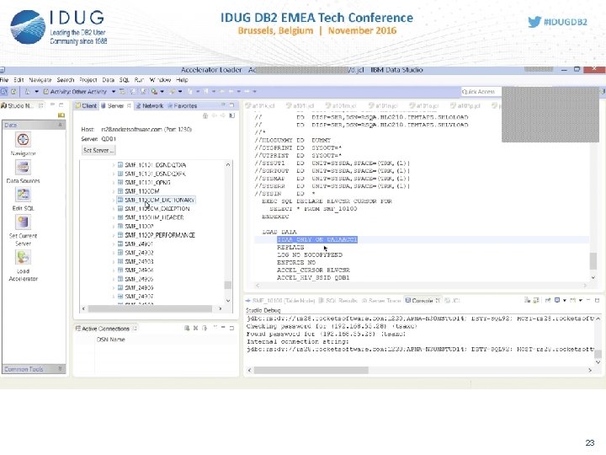Viewport: 606px width, 455px height.
Task: Click the IDUG globe logo
Action: click(28, 27)
